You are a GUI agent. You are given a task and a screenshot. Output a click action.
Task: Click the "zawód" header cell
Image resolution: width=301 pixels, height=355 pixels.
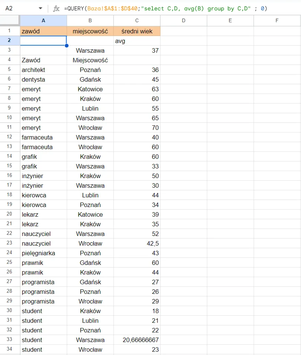43,31
